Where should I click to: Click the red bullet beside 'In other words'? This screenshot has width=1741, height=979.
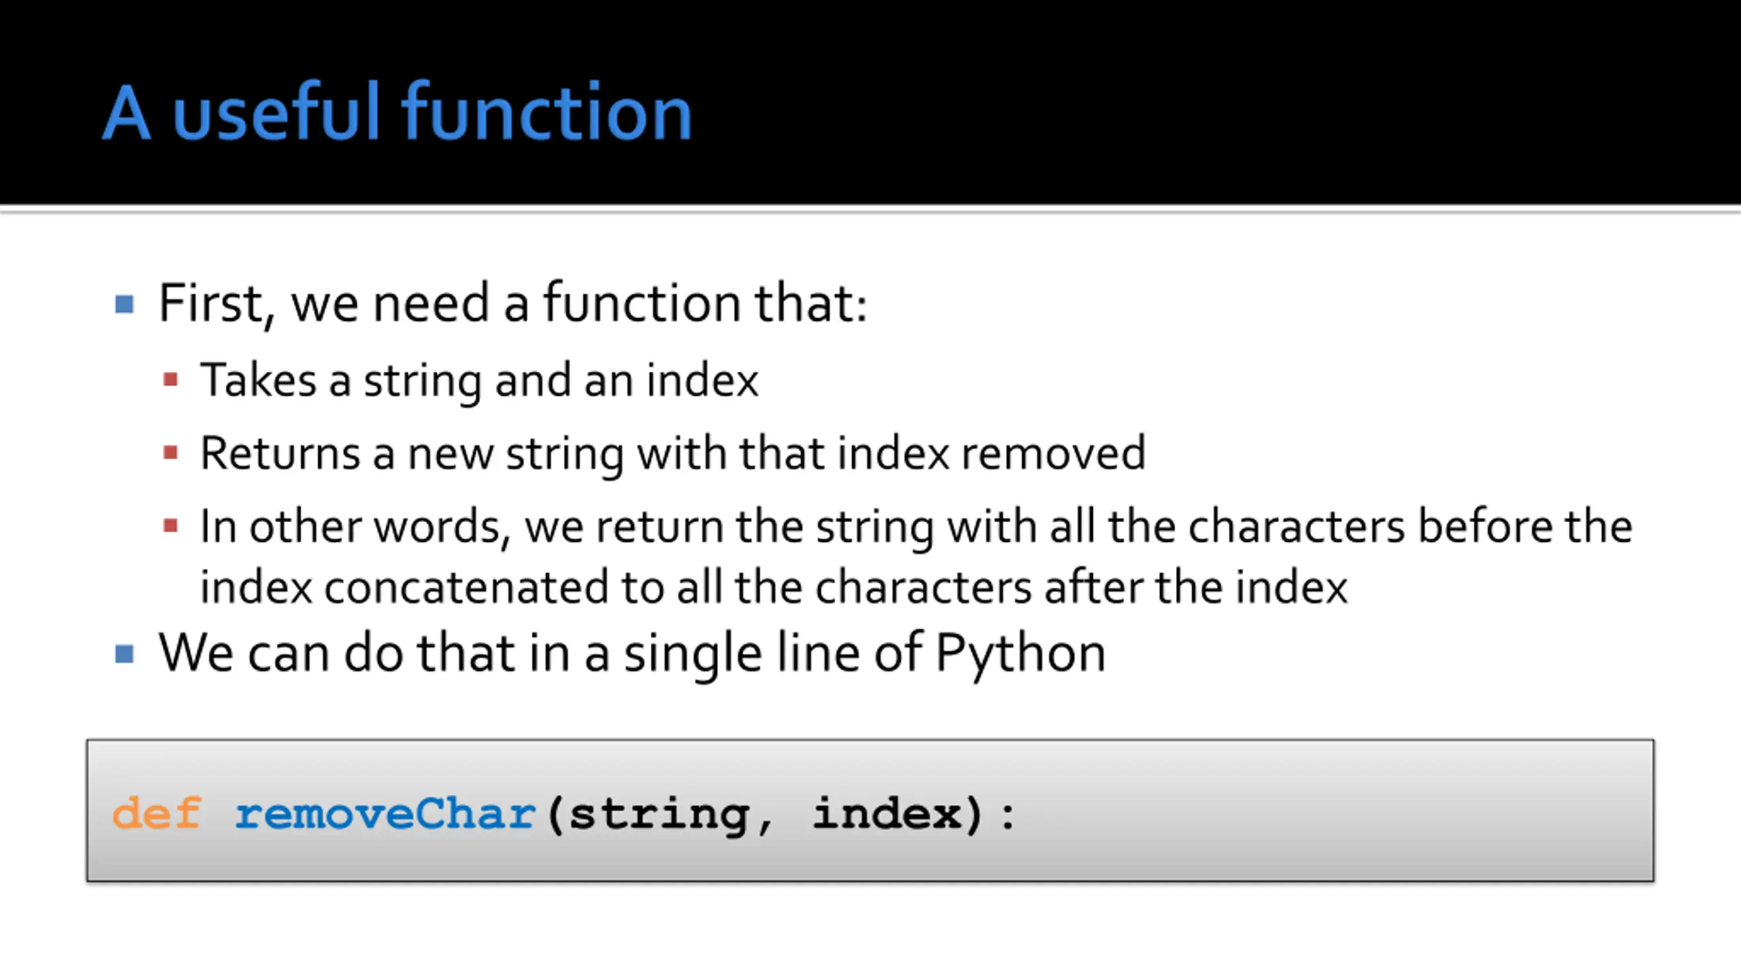[171, 526]
